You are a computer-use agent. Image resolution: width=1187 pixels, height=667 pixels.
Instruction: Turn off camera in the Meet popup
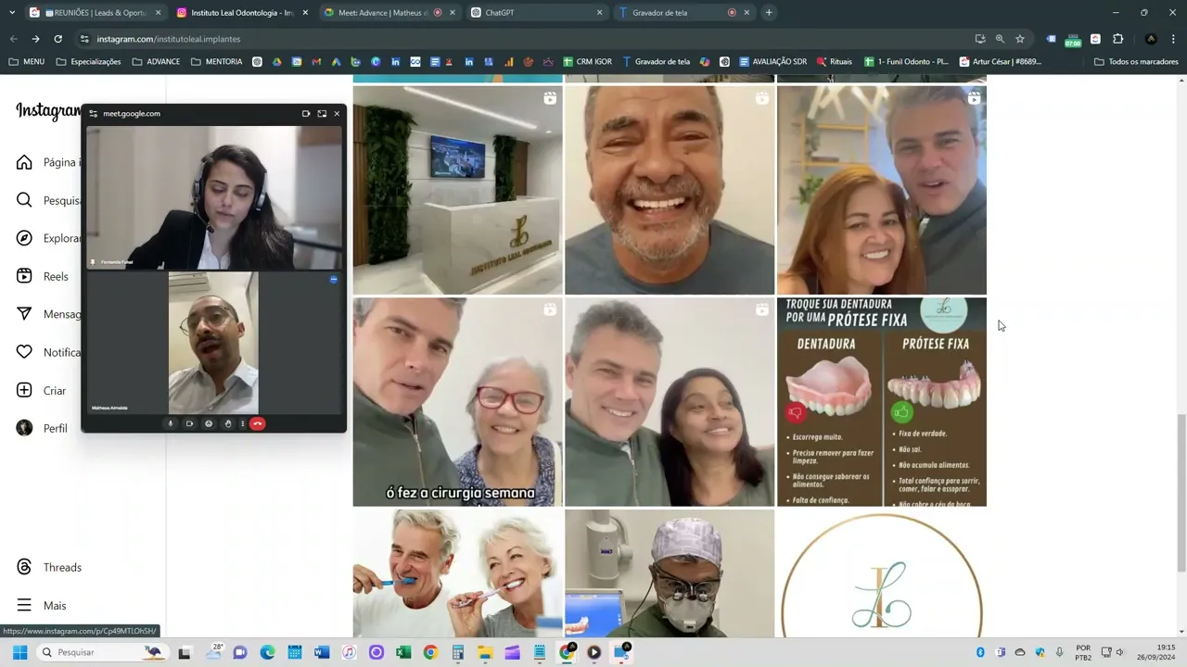click(189, 423)
